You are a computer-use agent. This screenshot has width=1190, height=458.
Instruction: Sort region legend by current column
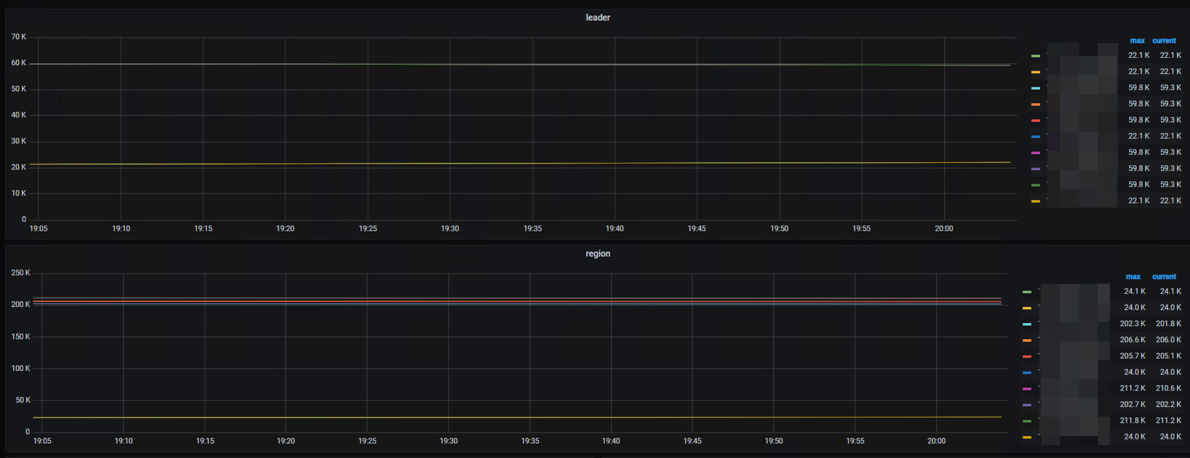pyautogui.click(x=1164, y=277)
